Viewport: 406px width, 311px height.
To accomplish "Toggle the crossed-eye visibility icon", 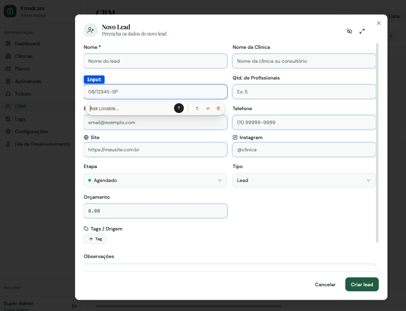I will pos(349,31).
